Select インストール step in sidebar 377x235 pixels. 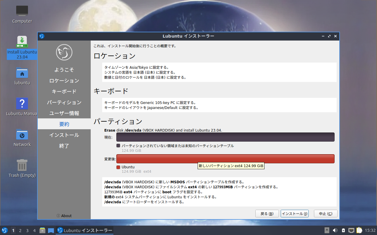tap(64, 135)
